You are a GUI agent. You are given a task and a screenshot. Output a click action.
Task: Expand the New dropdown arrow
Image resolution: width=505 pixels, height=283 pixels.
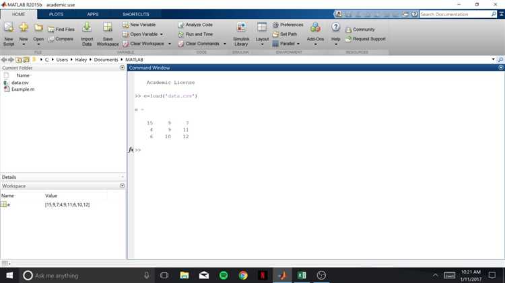(24, 44)
